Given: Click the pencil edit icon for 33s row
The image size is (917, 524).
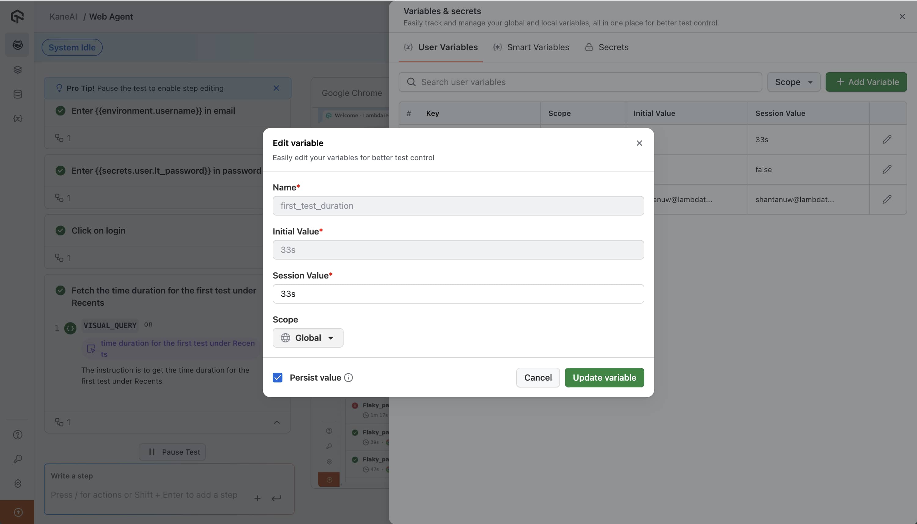Looking at the screenshot, I should click(x=887, y=140).
